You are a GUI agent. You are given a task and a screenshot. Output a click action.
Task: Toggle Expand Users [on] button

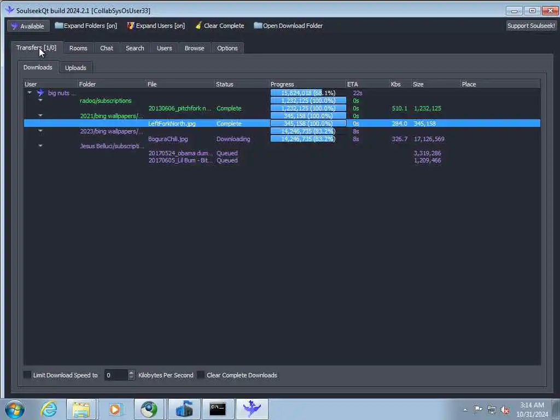[x=156, y=26]
